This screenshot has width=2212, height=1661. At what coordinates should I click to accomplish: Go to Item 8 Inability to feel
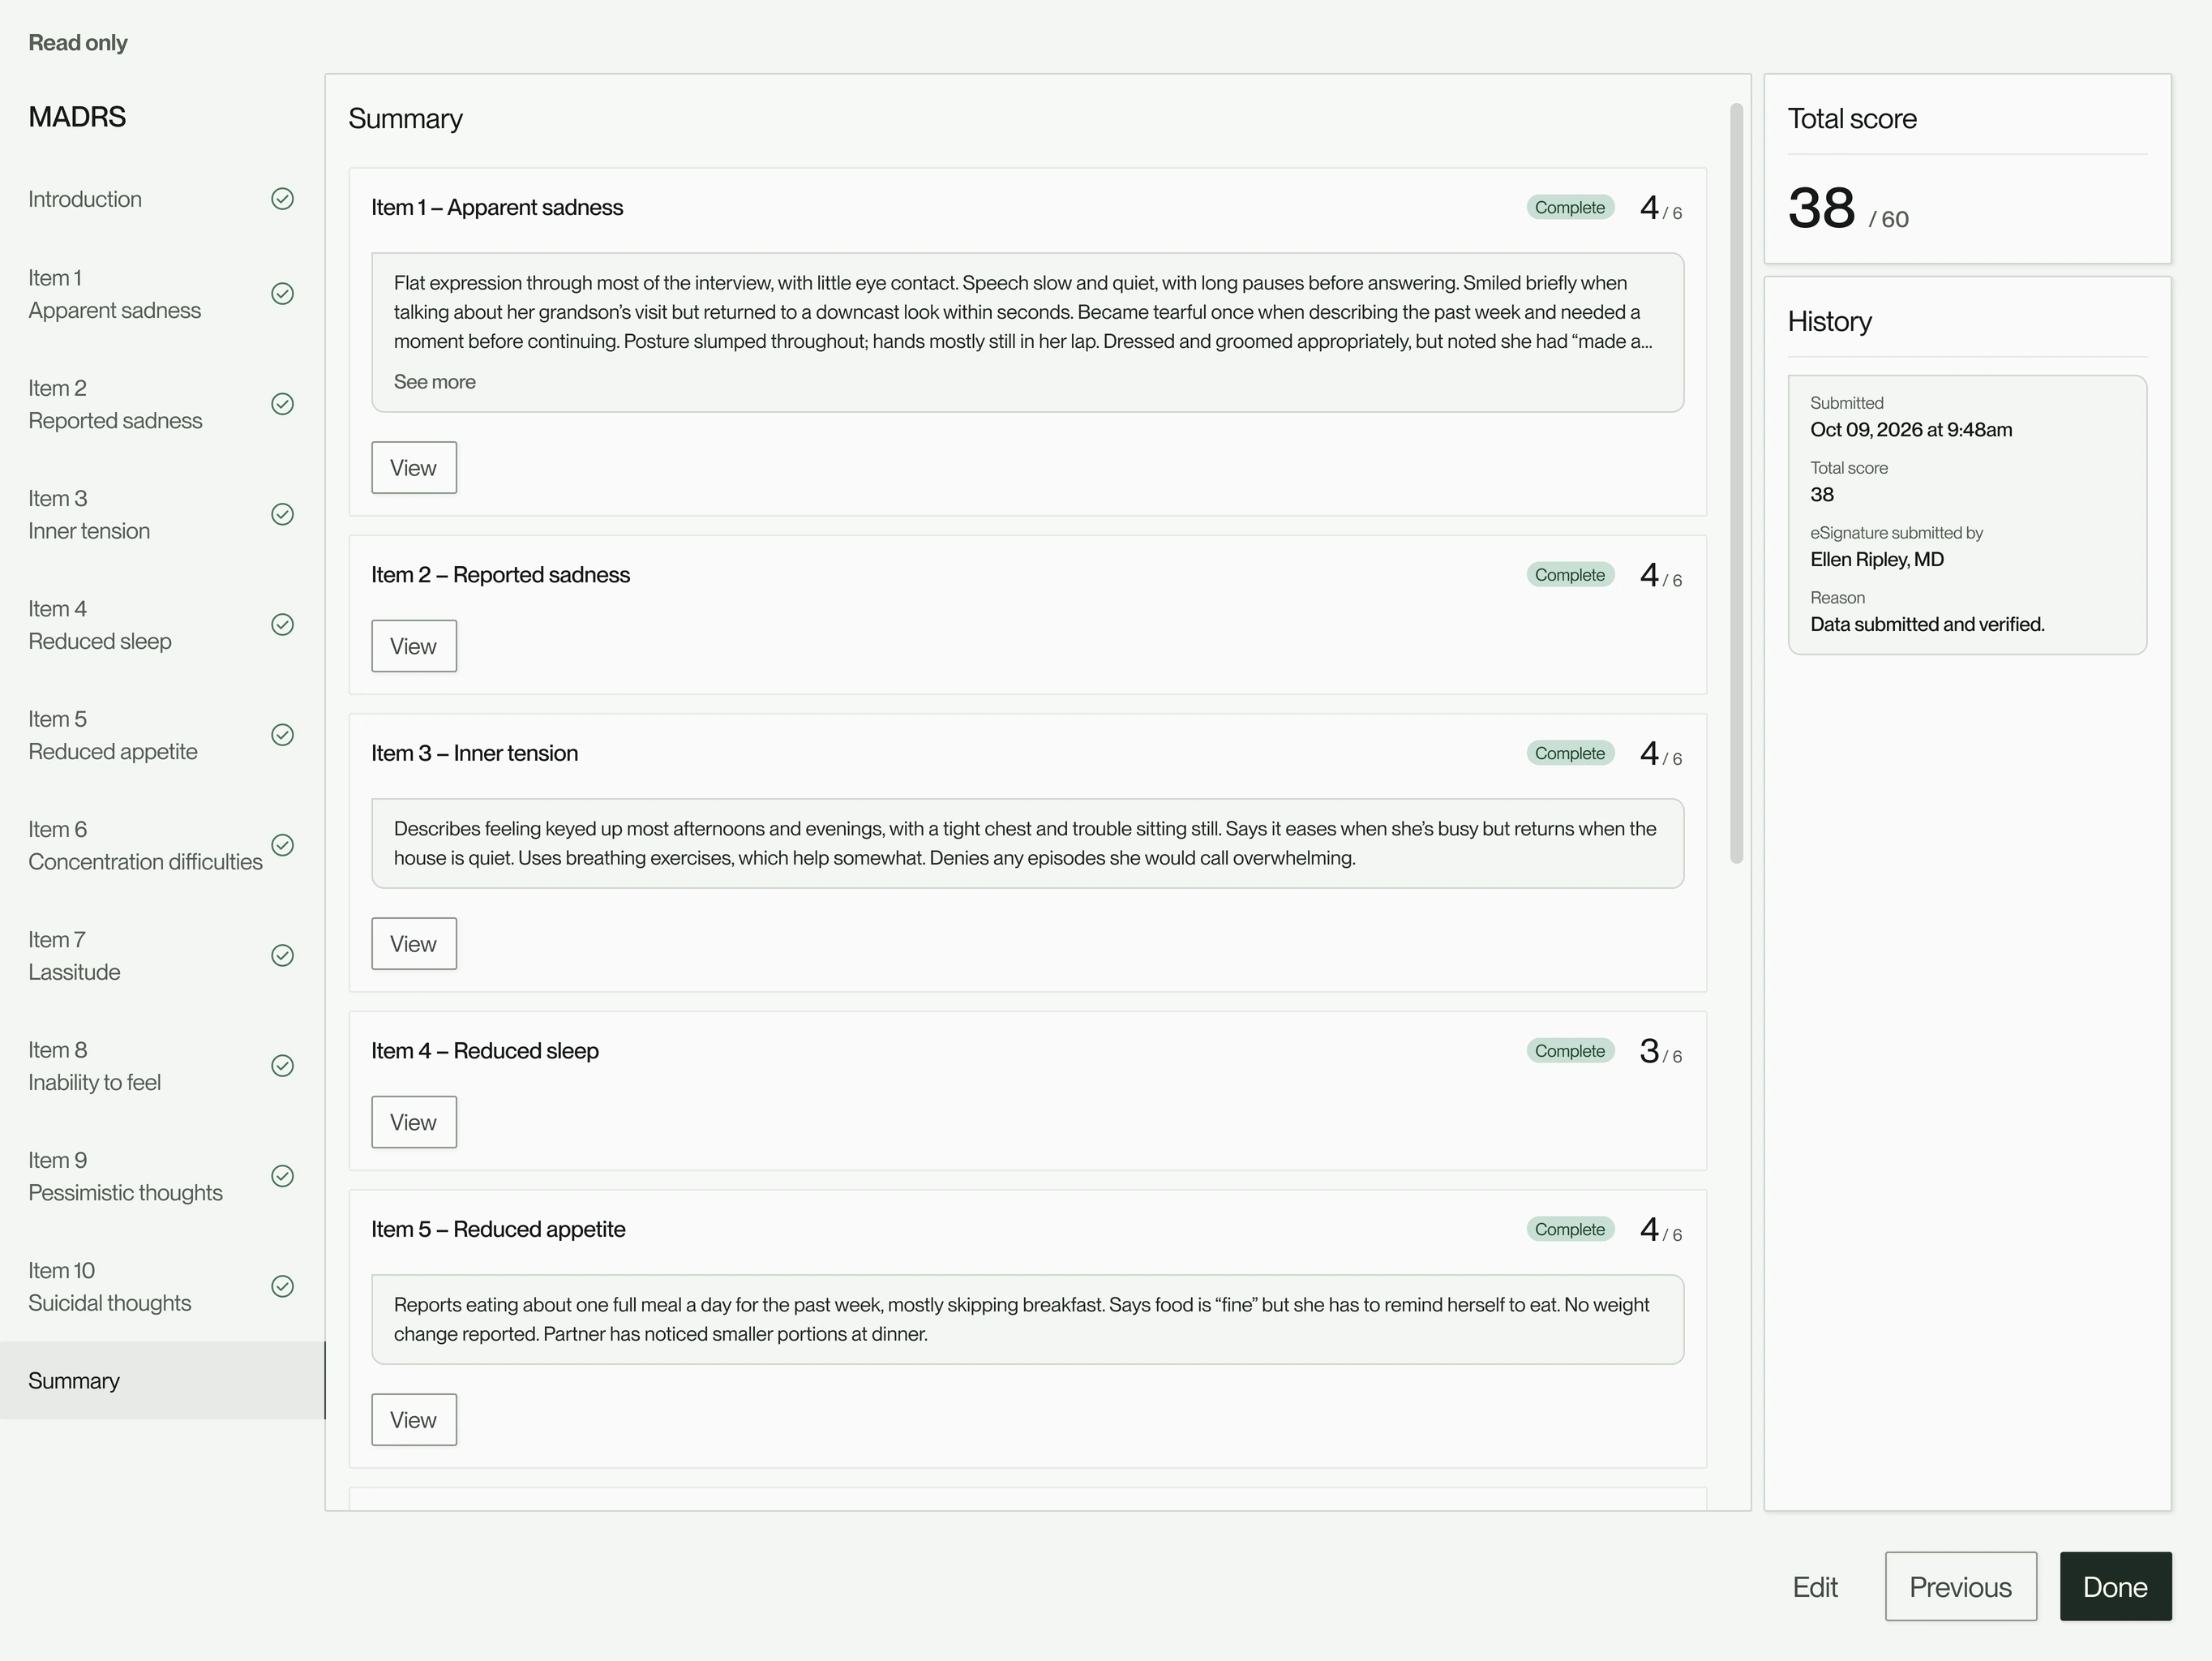tap(162, 1066)
